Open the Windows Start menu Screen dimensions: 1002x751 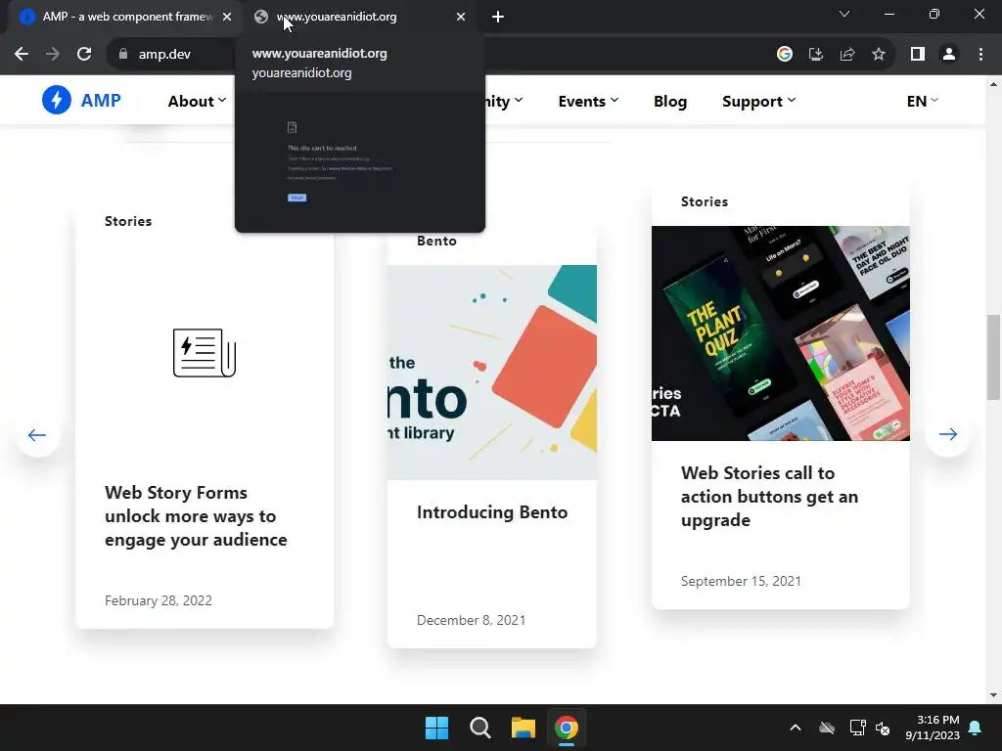(437, 728)
